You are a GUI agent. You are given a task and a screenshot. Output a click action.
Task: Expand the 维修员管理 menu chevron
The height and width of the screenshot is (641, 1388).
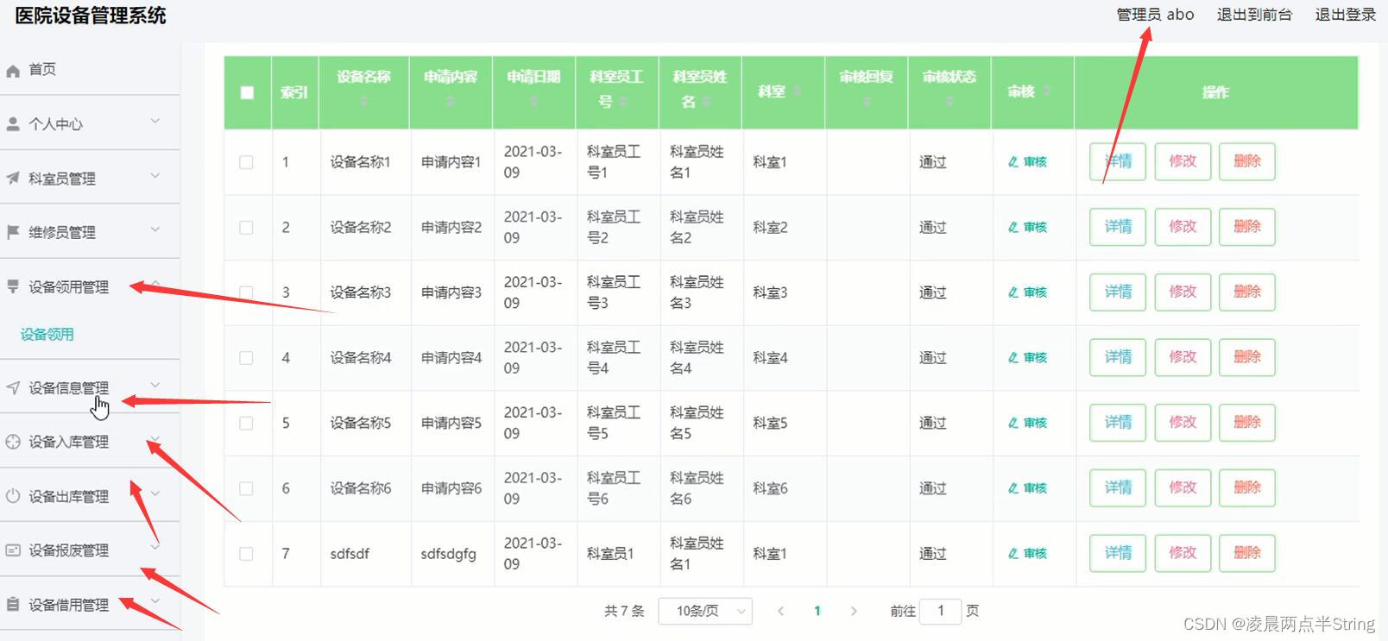pos(155,229)
